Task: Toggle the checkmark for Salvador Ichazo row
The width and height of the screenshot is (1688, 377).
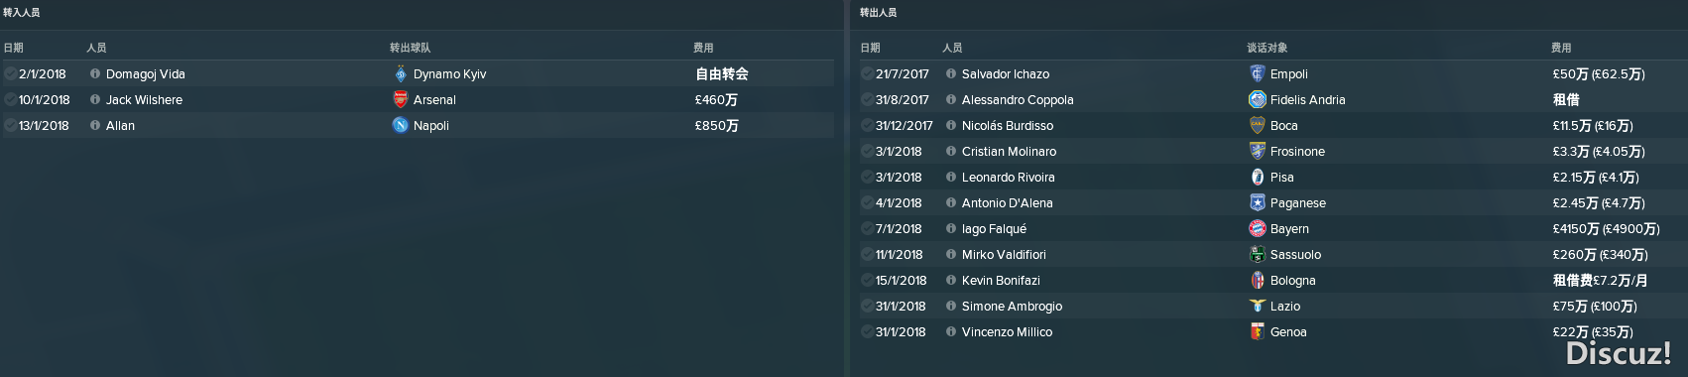Action: [867, 73]
